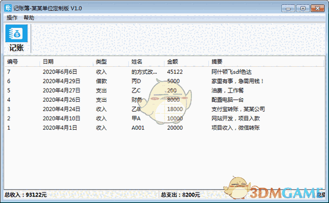Select row dated 2020年4月29日

tap(164, 81)
